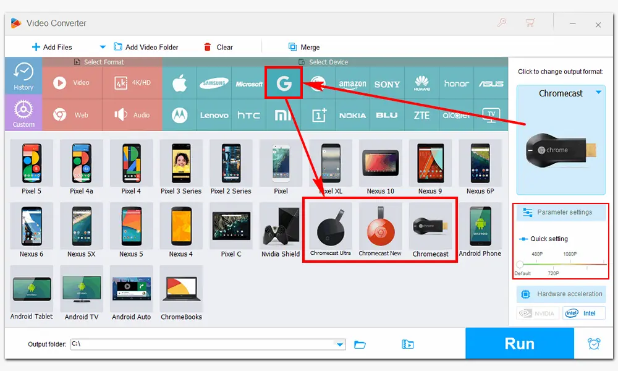Select the Apple device brand icon
618x371 pixels.
(x=179, y=83)
